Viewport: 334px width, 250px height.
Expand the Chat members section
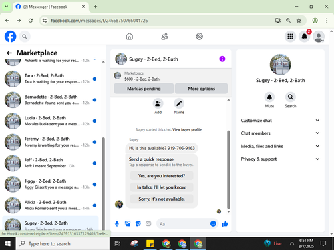tap(280, 133)
